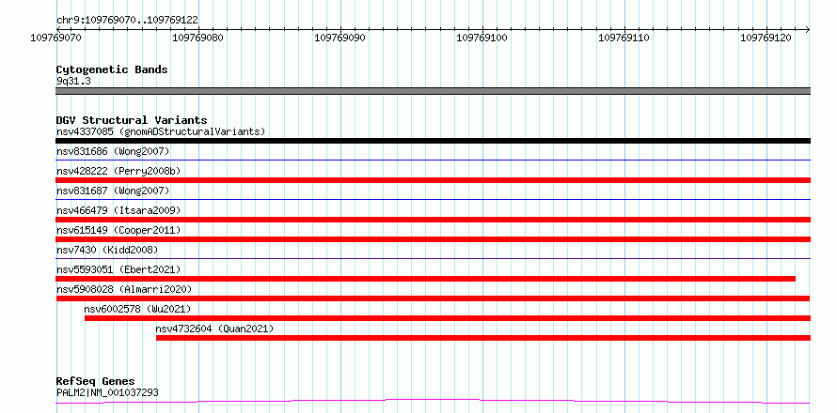The width and height of the screenshot is (837, 413).
Task: Click the red nsv615149 variant bar
Action: click(433, 239)
